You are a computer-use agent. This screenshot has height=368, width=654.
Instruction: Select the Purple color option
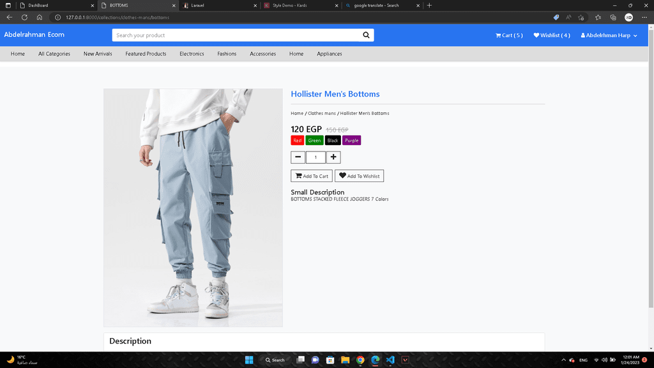[352, 141]
